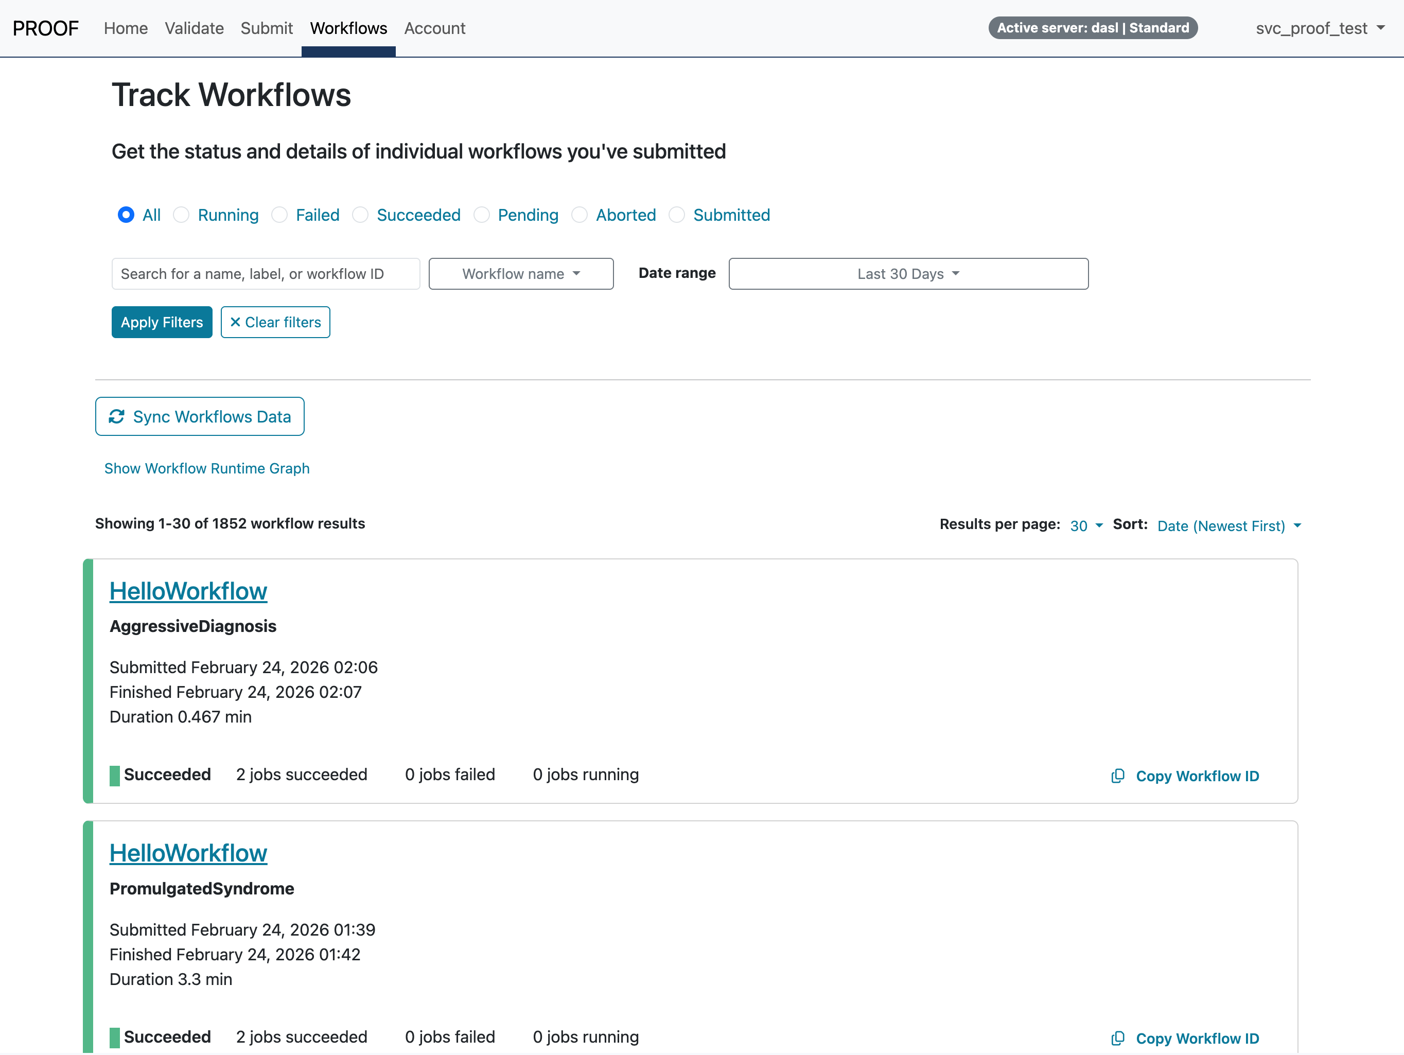Image resolution: width=1404 pixels, height=1055 pixels.
Task: Open the Results per page dropdown
Action: (1085, 525)
